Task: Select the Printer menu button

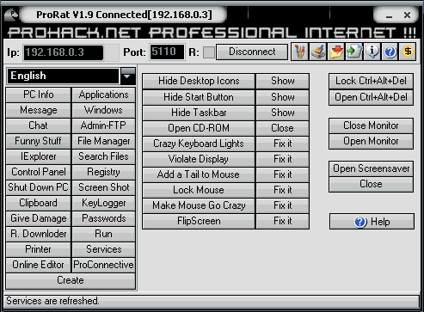Action: [x=38, y=249]
